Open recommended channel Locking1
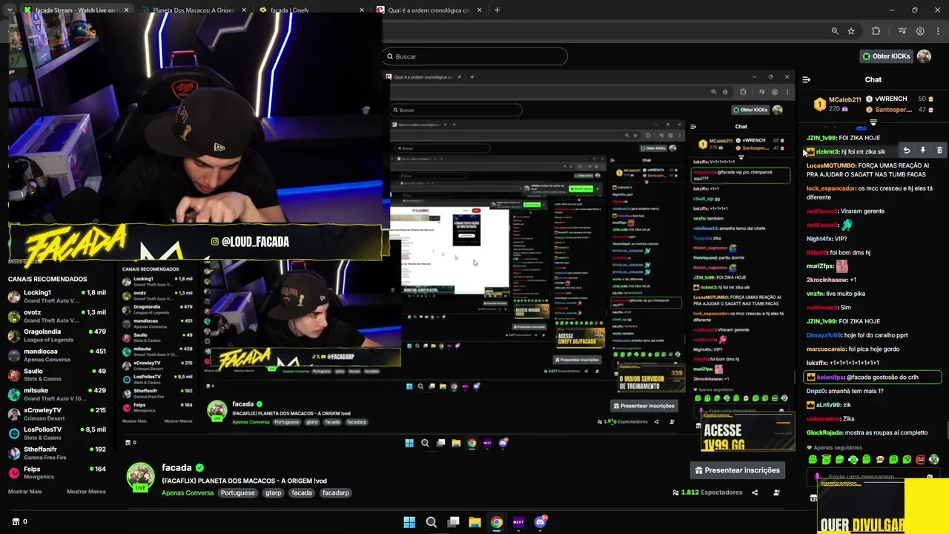949x534 pixels. click(x=57, y=297)
